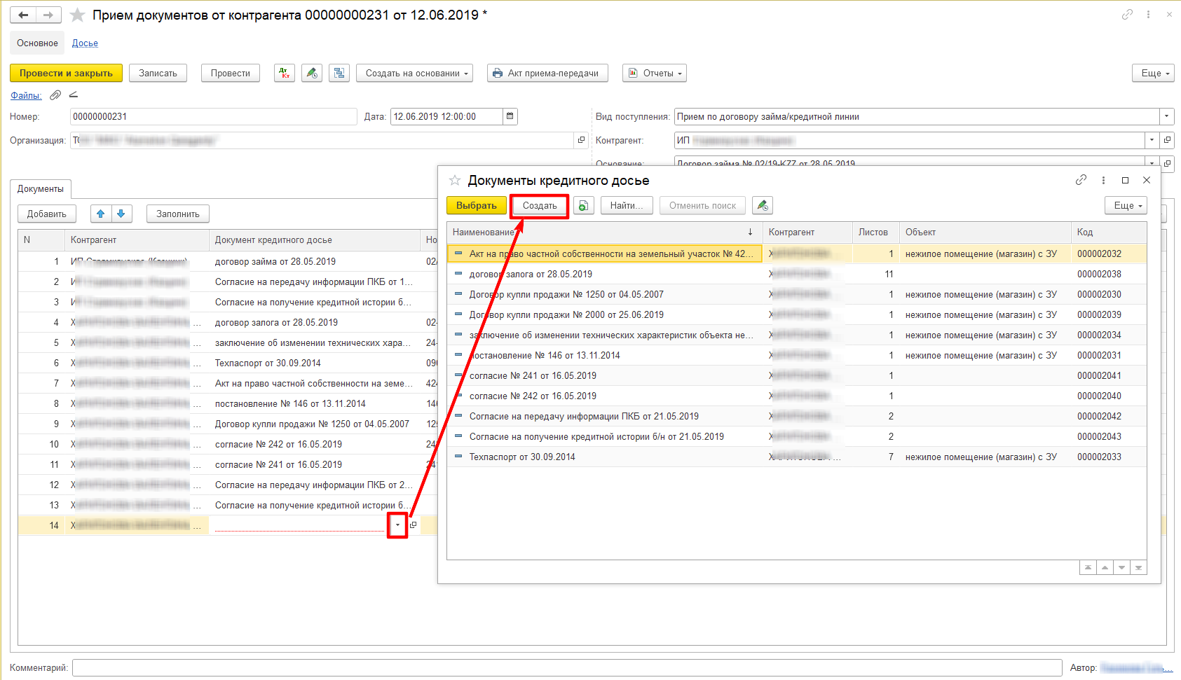Click the Записать button

[x=158, y=73]
